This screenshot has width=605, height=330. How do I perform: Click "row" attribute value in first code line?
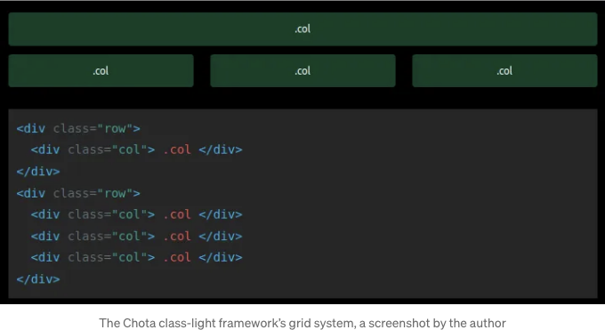pyautogui.click(x=115, y=128)
